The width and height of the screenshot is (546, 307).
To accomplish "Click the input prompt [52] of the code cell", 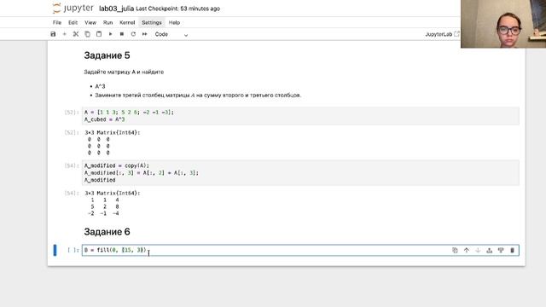I will [x=72, y=113].
